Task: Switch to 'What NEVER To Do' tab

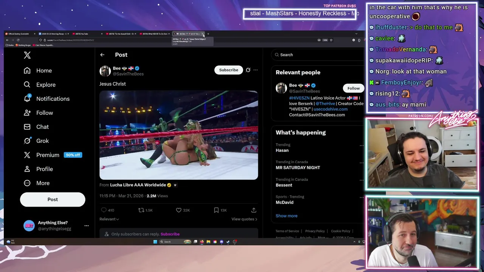Action: [x=155, y=34]
